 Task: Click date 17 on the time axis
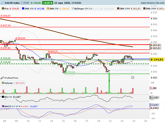click(x=87, y=121)
